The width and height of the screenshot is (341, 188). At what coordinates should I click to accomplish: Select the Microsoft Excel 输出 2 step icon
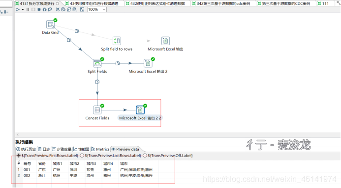click(x=148, y=63)
